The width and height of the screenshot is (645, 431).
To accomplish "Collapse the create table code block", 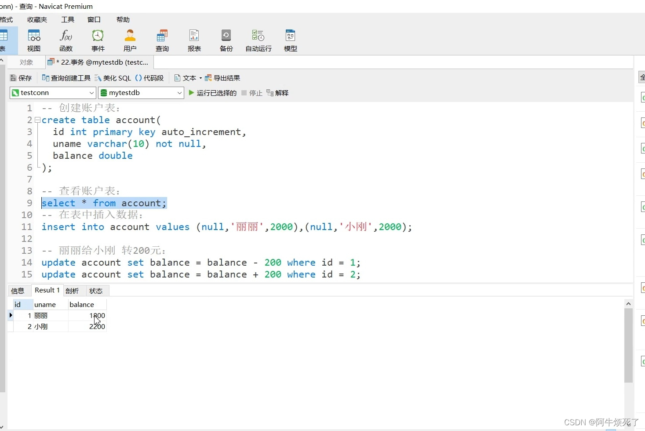I will click(37, 120).
